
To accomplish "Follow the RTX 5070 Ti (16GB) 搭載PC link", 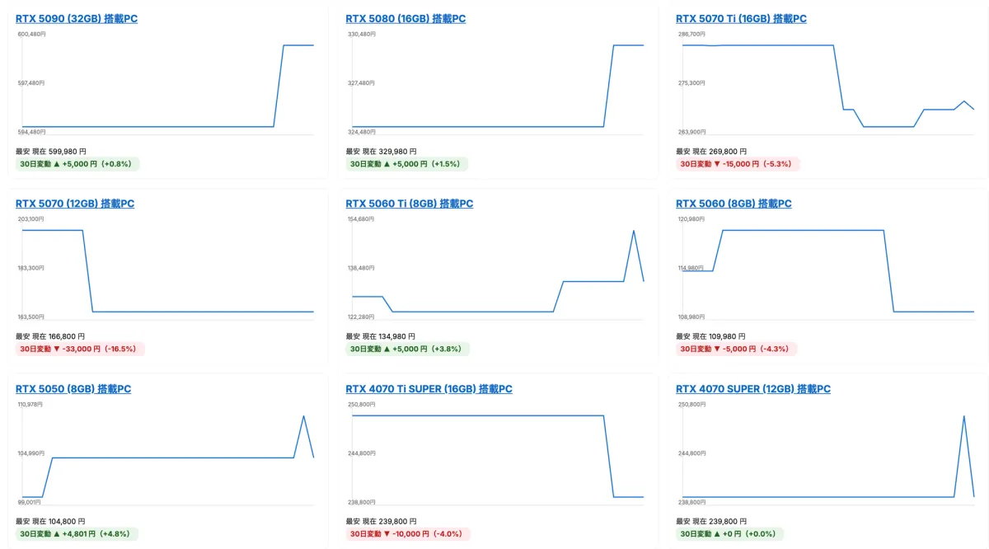I will pyautogui.click(x=741, y=18).
